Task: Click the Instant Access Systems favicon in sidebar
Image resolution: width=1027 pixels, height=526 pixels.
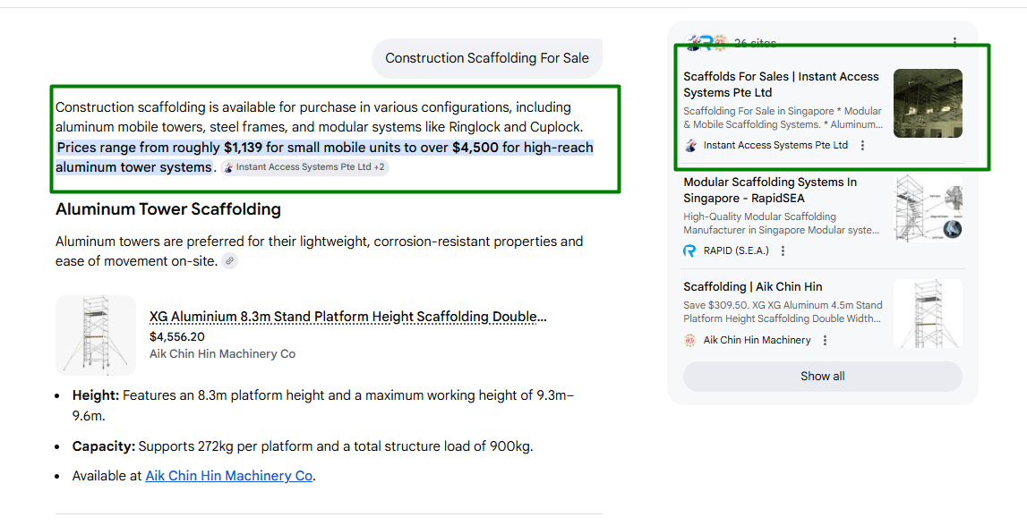Action: (690, 145)
